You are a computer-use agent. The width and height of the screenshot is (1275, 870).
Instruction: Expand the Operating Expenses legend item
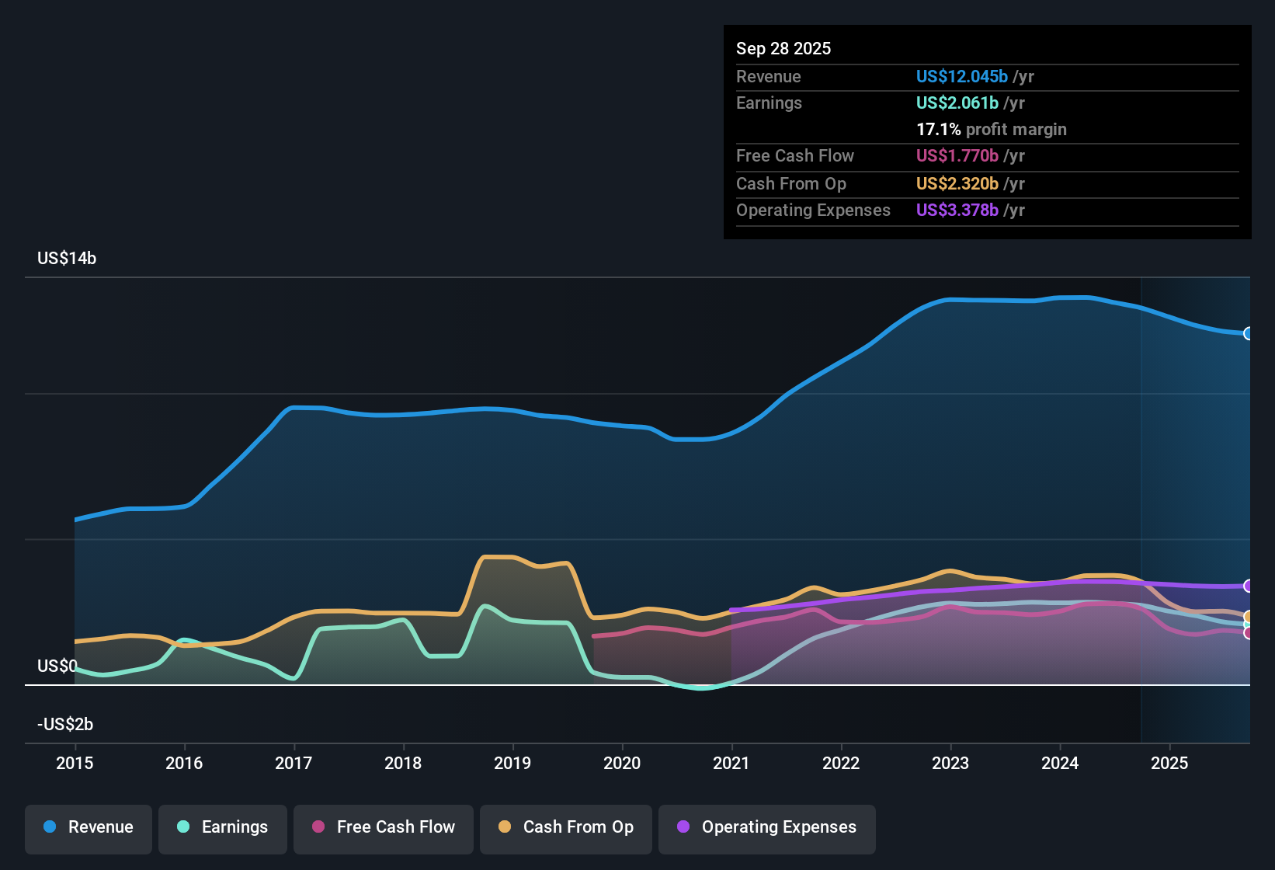766,827
